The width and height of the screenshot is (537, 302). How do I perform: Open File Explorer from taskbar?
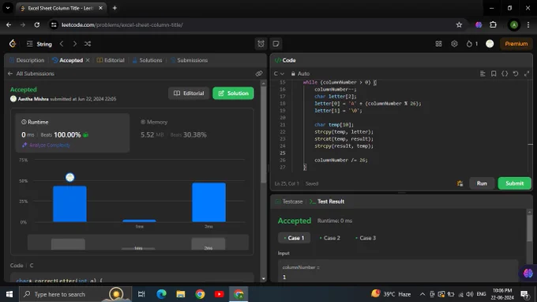pyautogui.click(x=181, y=294)
